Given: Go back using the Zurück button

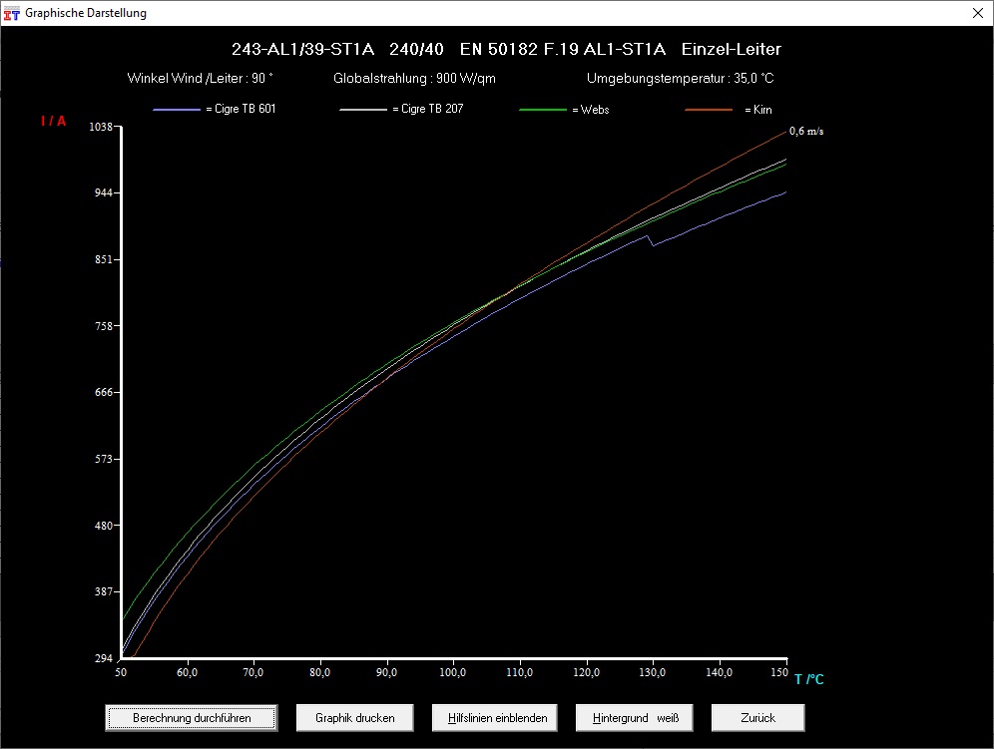Looking at the screenshot, I should click(x=757, y=717).
